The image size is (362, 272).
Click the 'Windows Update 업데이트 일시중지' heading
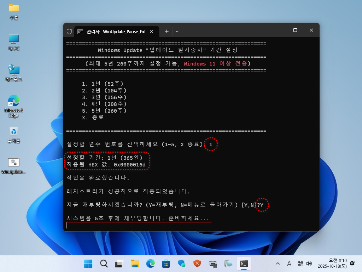[168, 50]
